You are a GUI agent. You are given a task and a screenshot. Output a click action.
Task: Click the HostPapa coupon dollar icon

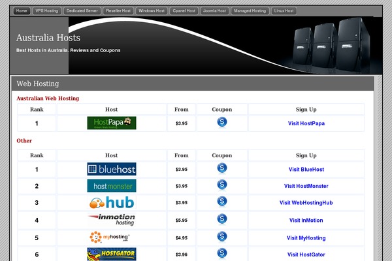(221, 122)
